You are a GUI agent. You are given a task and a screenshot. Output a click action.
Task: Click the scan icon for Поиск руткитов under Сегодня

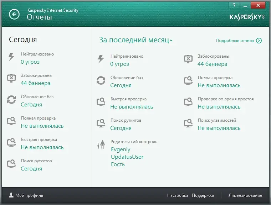click(11, 164)
